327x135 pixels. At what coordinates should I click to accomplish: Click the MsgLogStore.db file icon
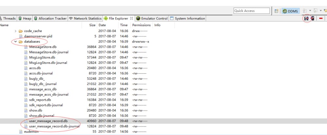[x=26, y=58]
